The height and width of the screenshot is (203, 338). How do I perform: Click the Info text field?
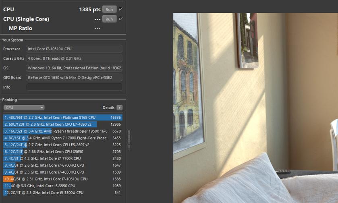(x=74, y=87)
